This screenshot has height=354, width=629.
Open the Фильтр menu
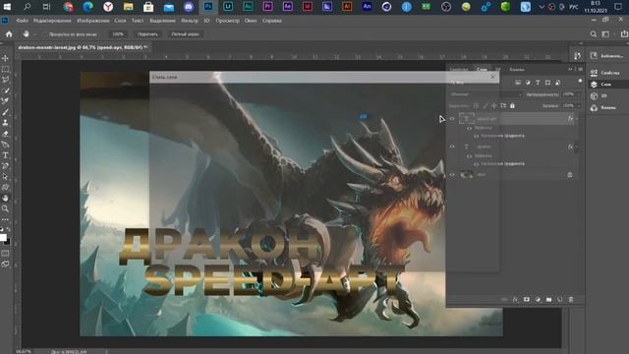point(190,21)
